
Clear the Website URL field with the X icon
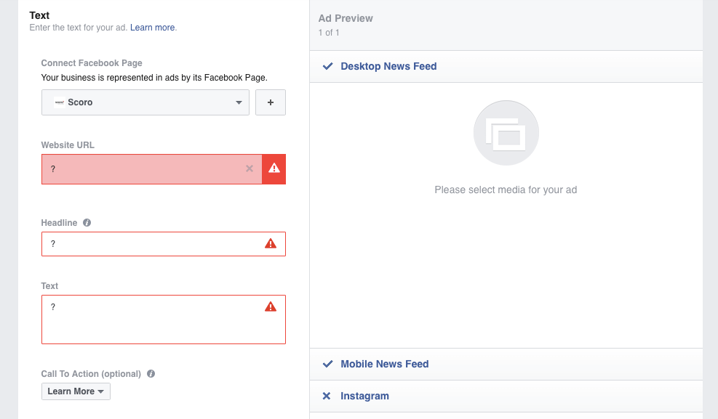(x=250, y=168)
